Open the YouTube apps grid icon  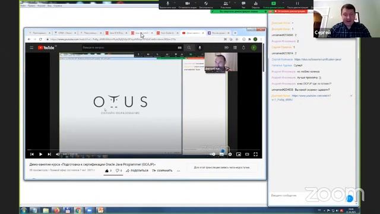(235, 48)
